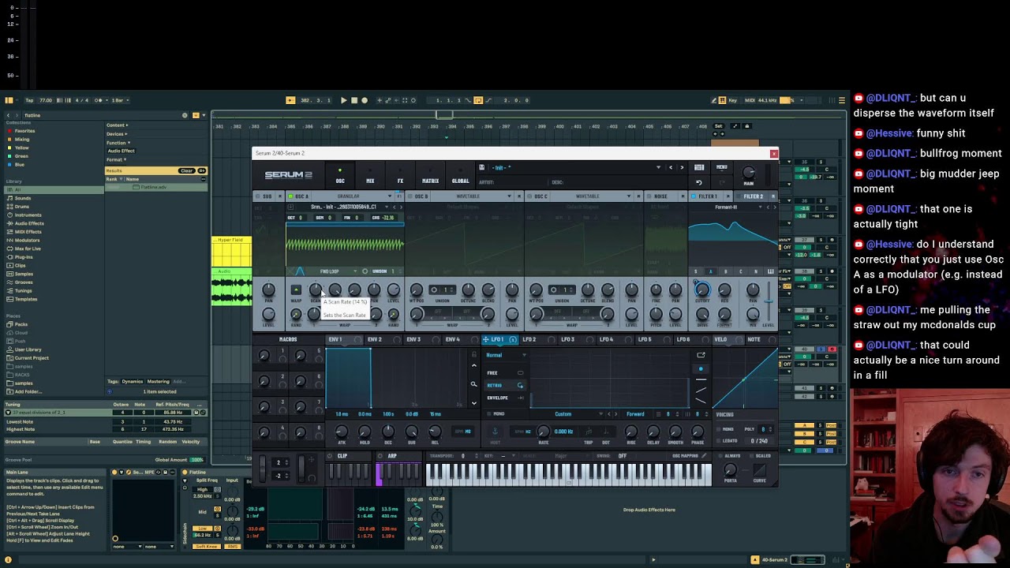The image size is (1010, 568).
Task: Adjust the filter CUTOFF knob
Action: (701, 290)
